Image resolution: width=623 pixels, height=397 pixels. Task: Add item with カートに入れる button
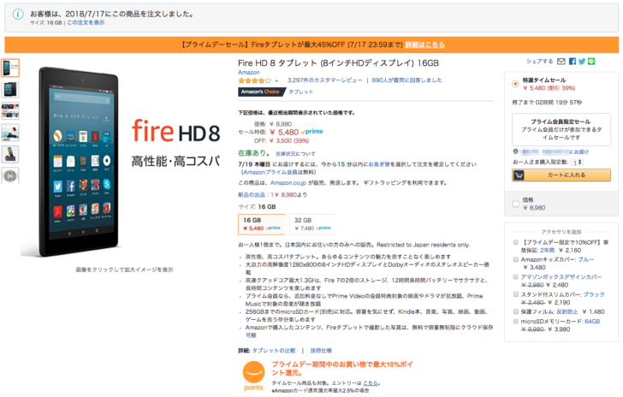click(x=561, y=175)
